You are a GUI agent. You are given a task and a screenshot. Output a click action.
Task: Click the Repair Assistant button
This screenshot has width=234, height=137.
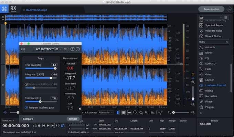(211, 9)
